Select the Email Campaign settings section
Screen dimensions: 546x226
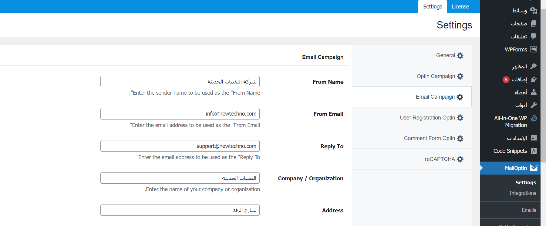435,97
